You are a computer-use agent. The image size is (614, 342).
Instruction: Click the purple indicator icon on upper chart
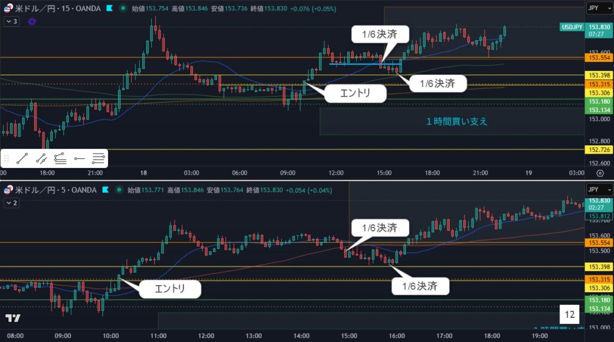[x=32, y=21]
